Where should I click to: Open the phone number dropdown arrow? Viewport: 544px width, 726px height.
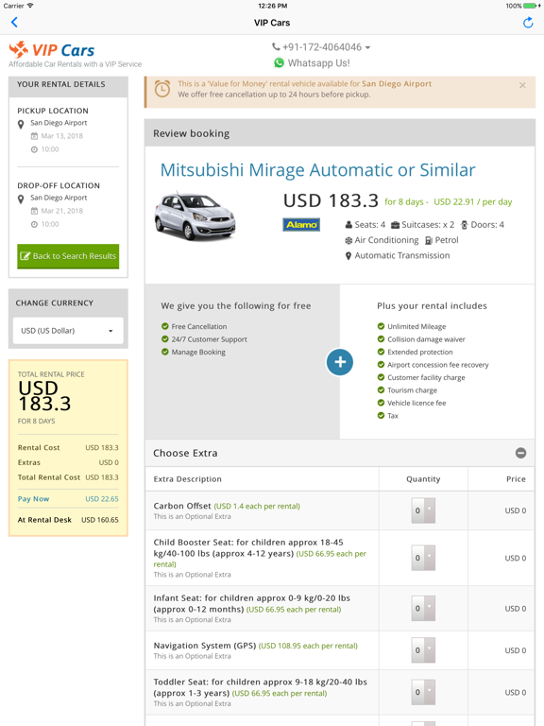pos(367,47)
